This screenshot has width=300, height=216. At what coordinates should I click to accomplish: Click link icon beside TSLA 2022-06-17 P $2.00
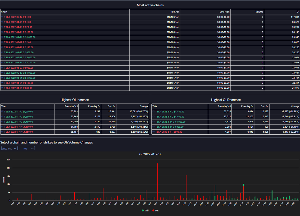2,42
